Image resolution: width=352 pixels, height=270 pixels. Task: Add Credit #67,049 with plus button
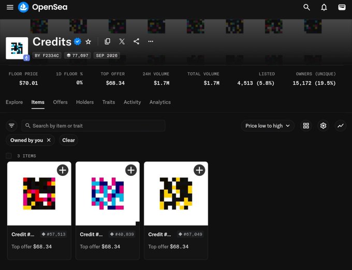point(199,170)
